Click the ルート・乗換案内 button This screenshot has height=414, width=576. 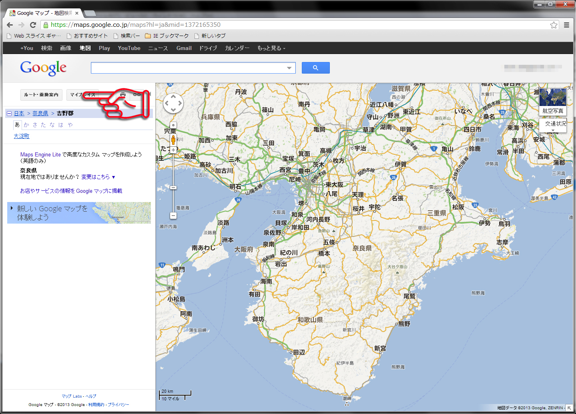pos(41,95)
